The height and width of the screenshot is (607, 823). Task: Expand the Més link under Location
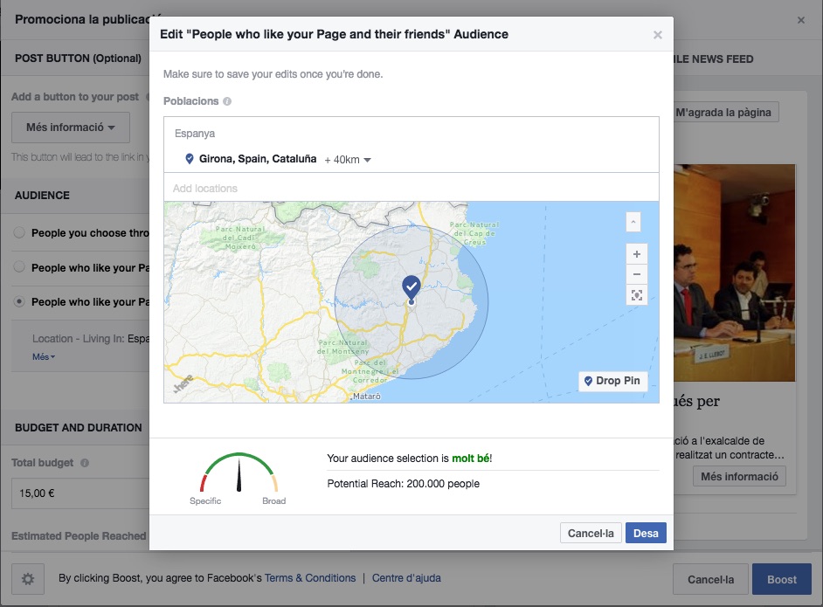pos(43,356)
